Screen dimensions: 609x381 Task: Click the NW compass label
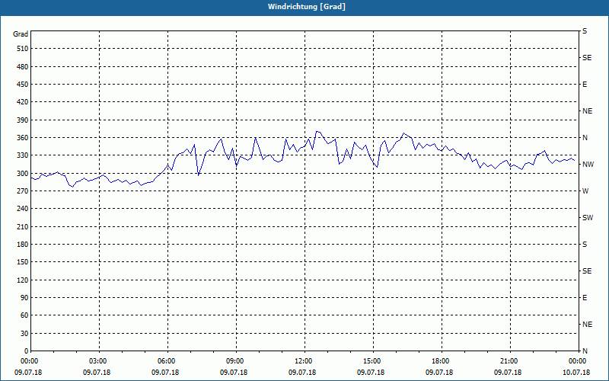click(588, 165)
